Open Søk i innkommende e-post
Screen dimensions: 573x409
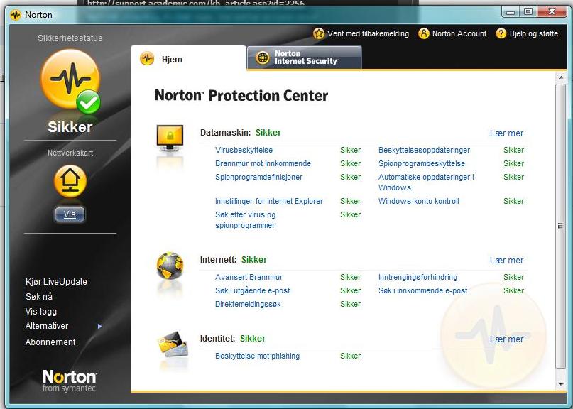(x=422, y=290)
